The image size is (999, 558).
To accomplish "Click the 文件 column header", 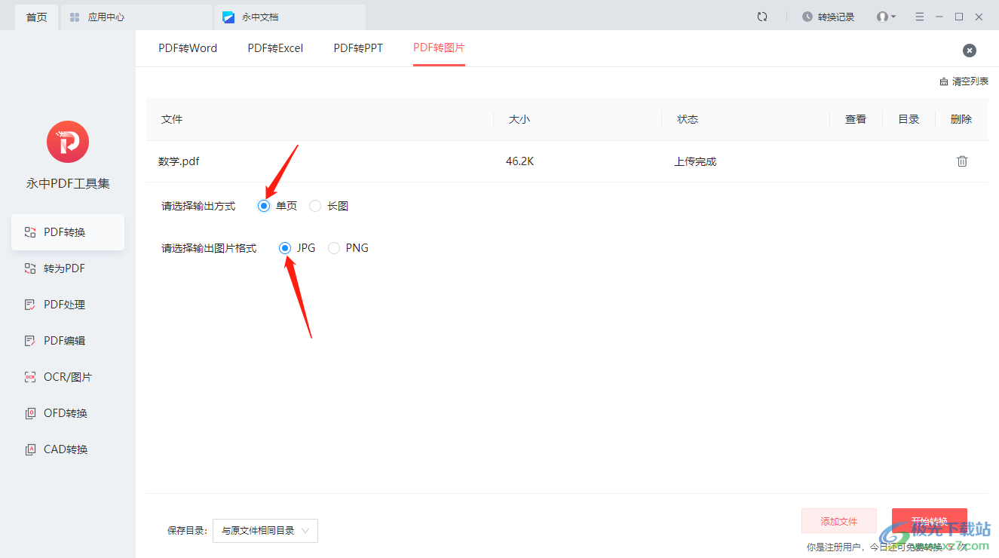I will pyautogui.click(x=172, y=119).
